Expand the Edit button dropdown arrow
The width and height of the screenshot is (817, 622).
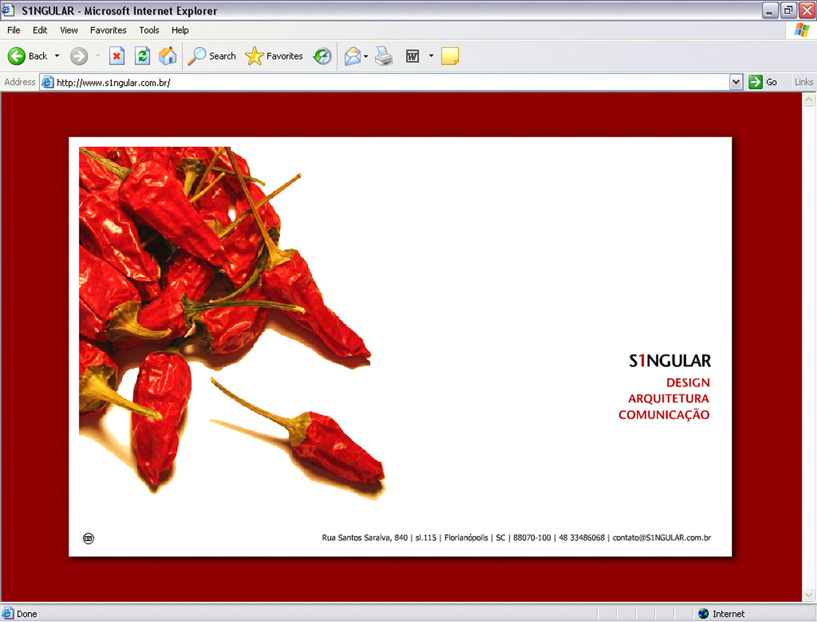click(x=431, y=56)
